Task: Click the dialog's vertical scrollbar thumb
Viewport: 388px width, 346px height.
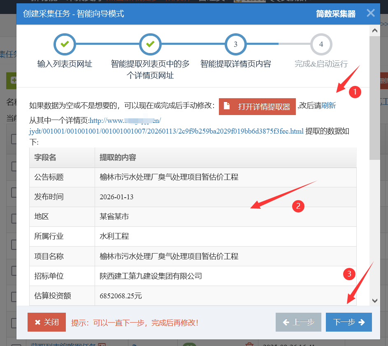Action: (x=374, y=99)
